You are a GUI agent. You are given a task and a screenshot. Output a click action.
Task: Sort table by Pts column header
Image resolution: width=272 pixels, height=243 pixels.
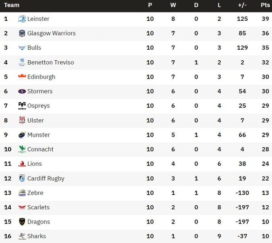tap(265, 5)
